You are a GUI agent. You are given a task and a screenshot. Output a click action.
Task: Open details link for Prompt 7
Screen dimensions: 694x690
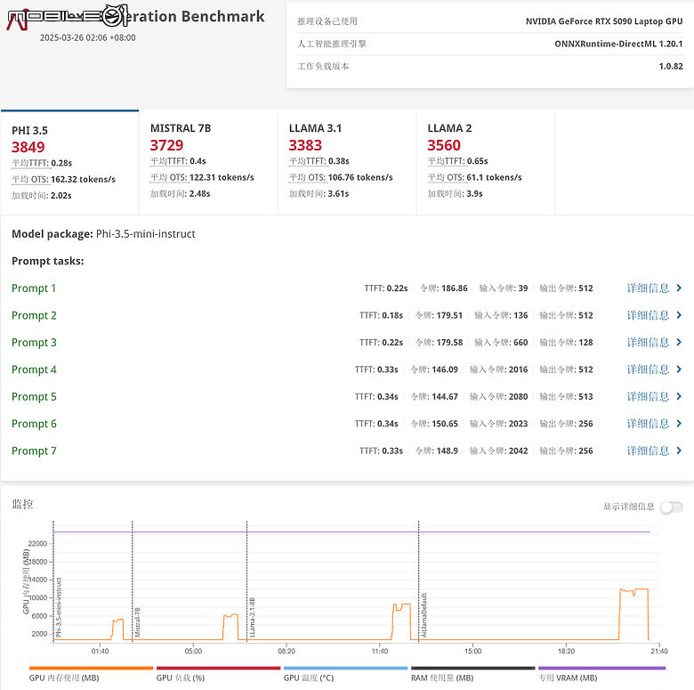648,451
